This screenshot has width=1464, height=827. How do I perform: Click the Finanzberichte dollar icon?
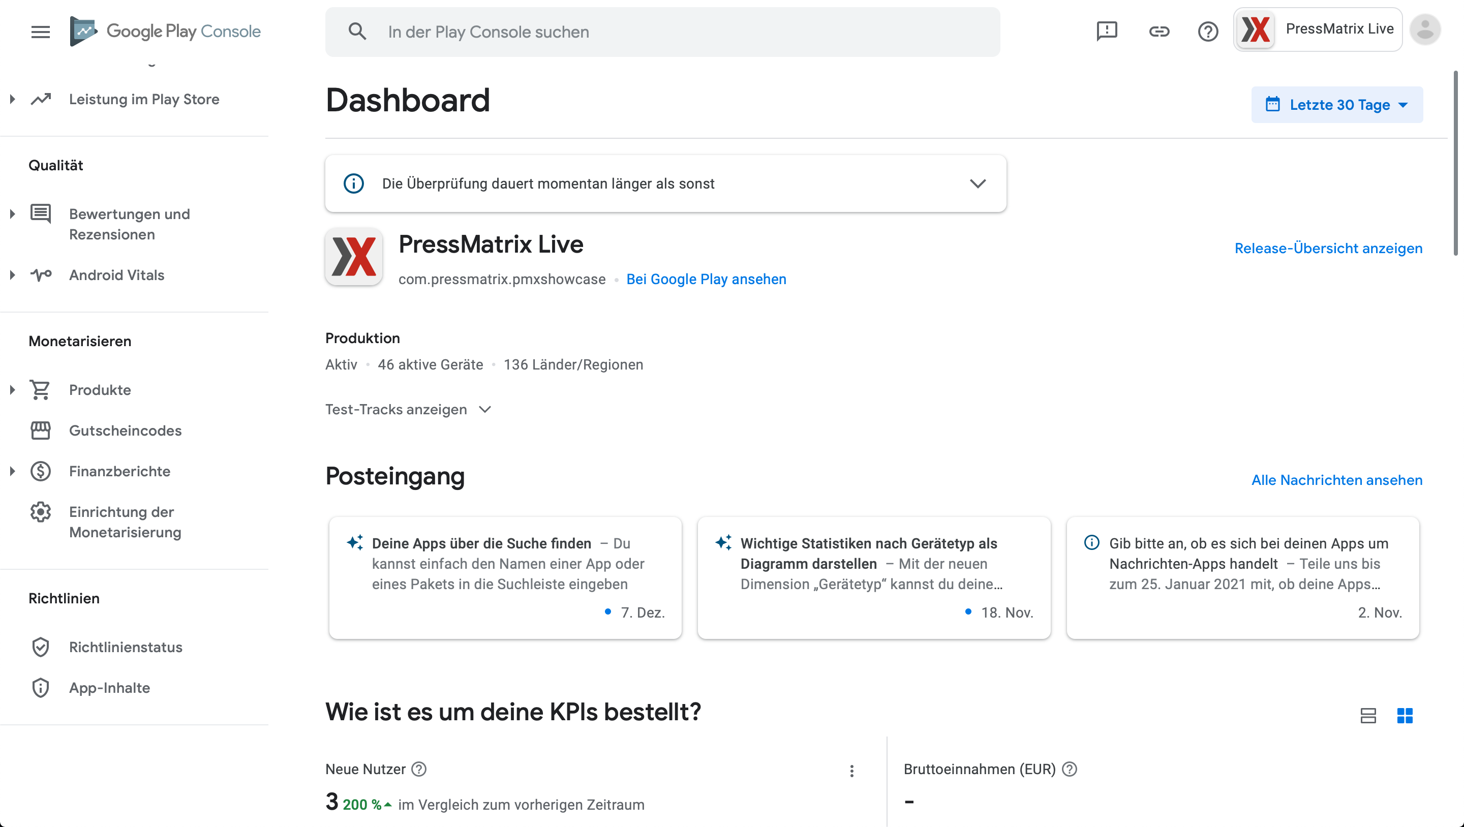[40, 471]
